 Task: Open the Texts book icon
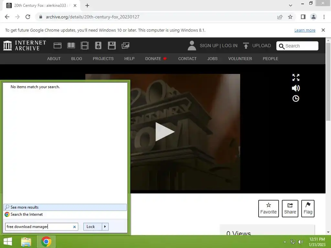tap(71, 46)
